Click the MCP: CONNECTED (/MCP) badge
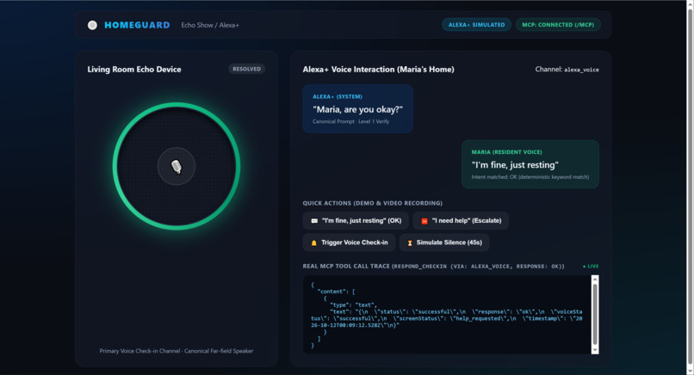The width and height of the screenshot is (694, 375). tap(558, 25)
